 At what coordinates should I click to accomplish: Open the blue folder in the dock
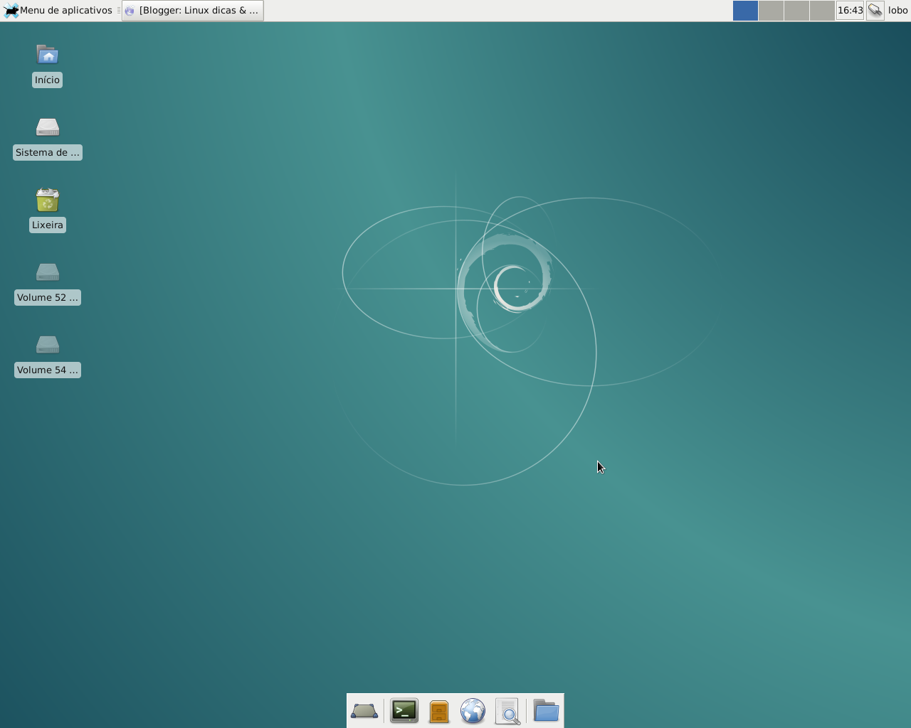click(546, 711)
